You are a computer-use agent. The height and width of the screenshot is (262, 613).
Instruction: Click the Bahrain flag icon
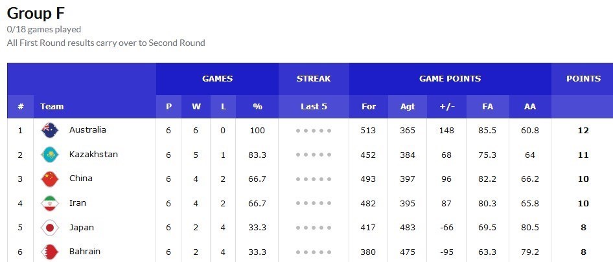[51, 252]
